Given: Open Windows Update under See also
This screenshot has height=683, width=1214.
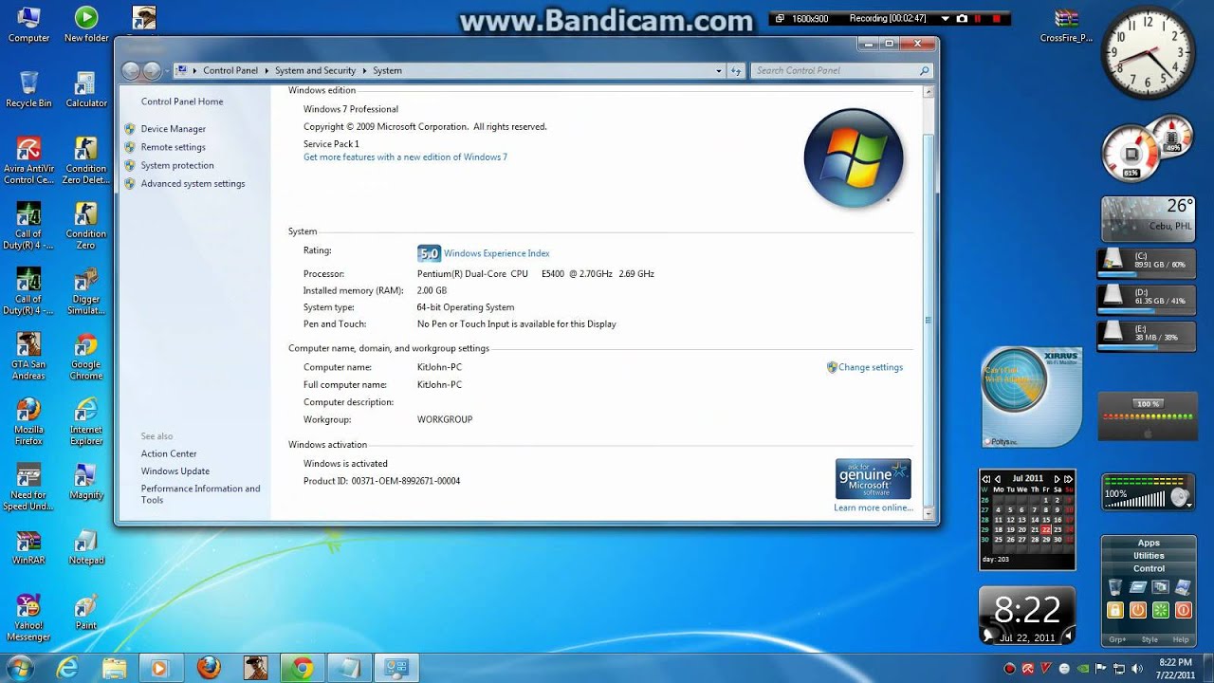Looking at the screenshot, I should 175,471.
